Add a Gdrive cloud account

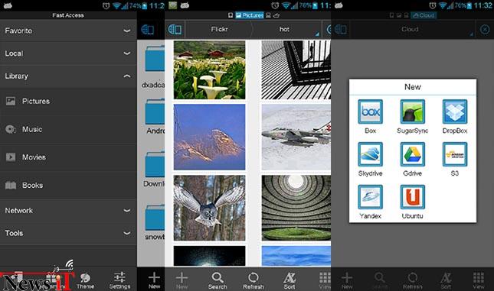(412, 154)
